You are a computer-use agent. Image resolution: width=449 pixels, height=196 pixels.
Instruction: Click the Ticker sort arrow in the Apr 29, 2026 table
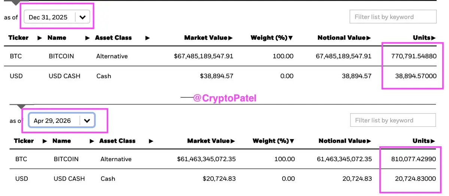click(x=45, y=141)
